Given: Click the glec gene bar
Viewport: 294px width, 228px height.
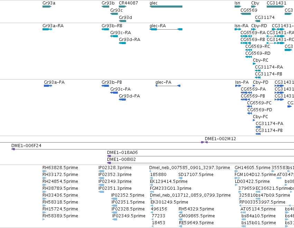Looking at the screenshot, I should coord(166,7).
